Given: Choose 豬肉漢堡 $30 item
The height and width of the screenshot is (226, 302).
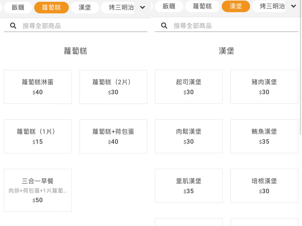Looking at the screenshot, I should click(264, 87).
